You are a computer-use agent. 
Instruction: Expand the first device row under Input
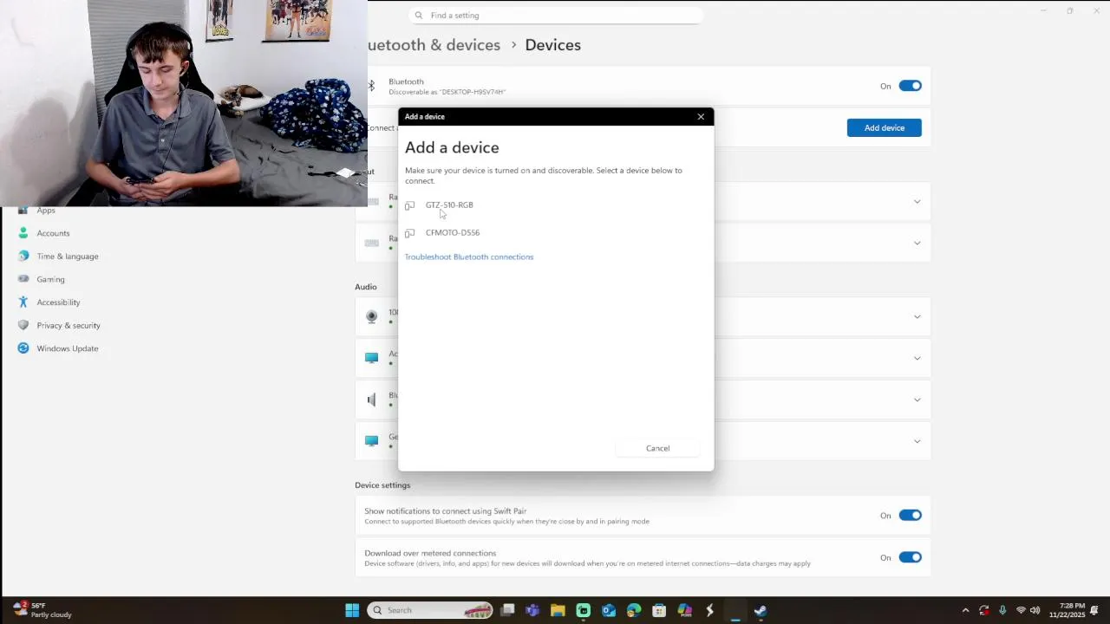click(x=917, y=202)
